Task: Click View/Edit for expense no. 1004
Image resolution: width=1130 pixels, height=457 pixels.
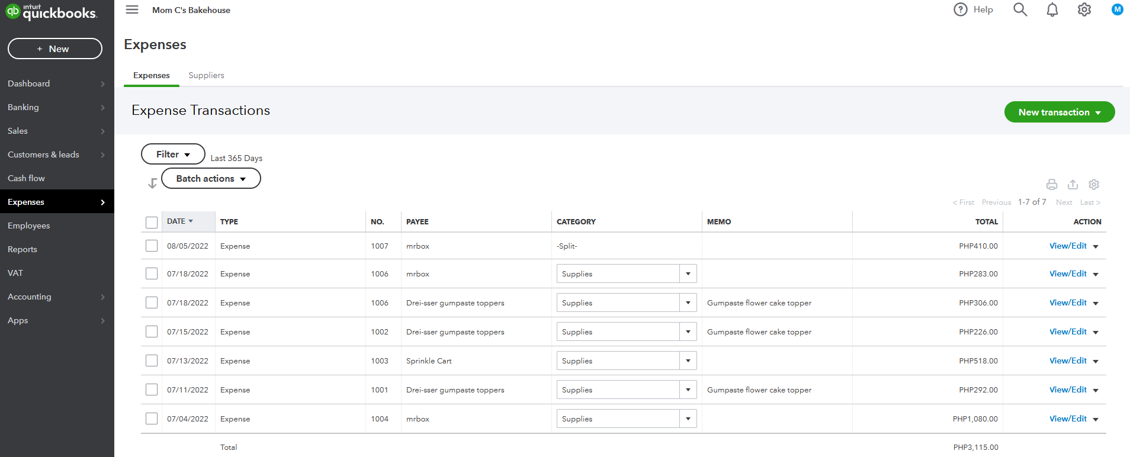Action: click(x=1068, y=419)
